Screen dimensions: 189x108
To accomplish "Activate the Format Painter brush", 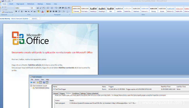I will click(8, 12).
